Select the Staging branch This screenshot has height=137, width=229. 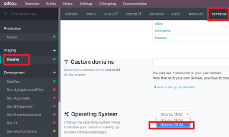pyautogui.click(x=29, y=59)
